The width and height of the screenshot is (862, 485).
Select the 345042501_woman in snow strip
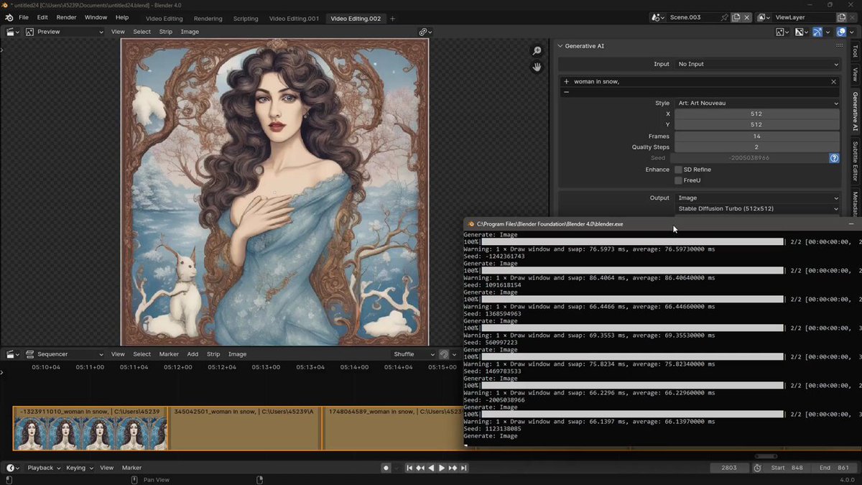(x=244, y=429)
